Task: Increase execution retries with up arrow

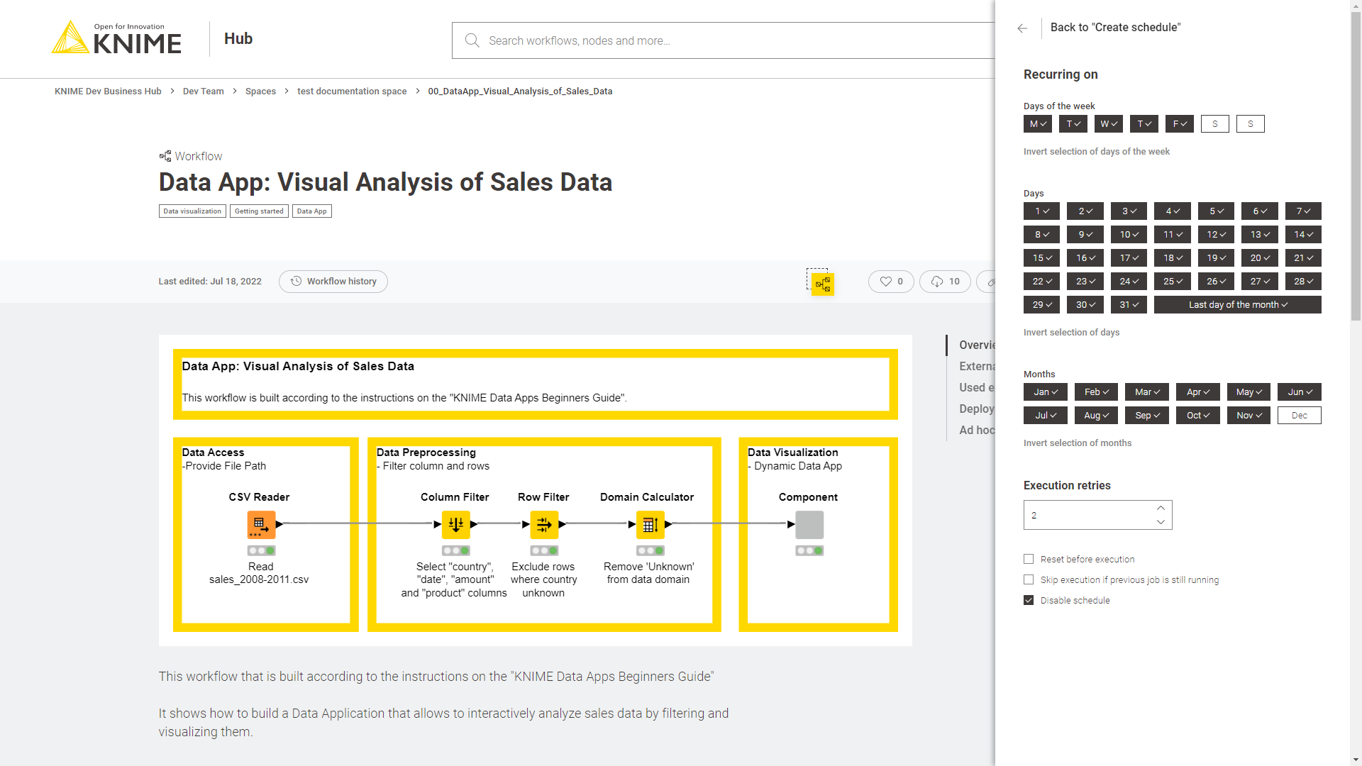Action: 1161,508
